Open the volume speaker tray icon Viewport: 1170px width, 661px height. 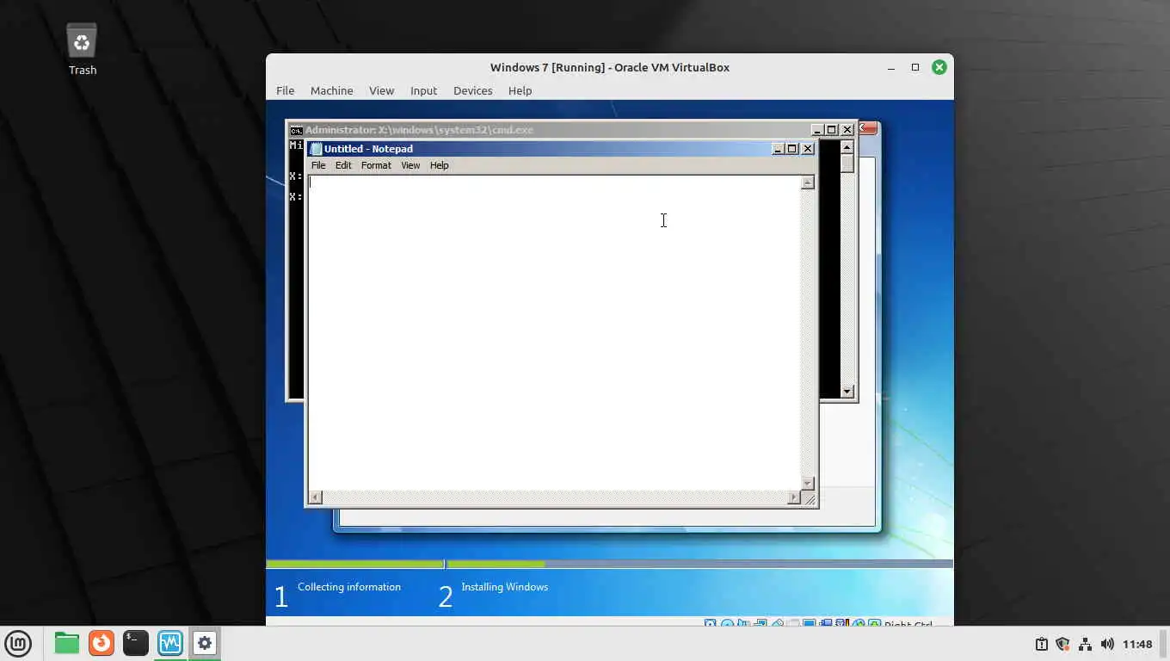[x=1107, y=644]
